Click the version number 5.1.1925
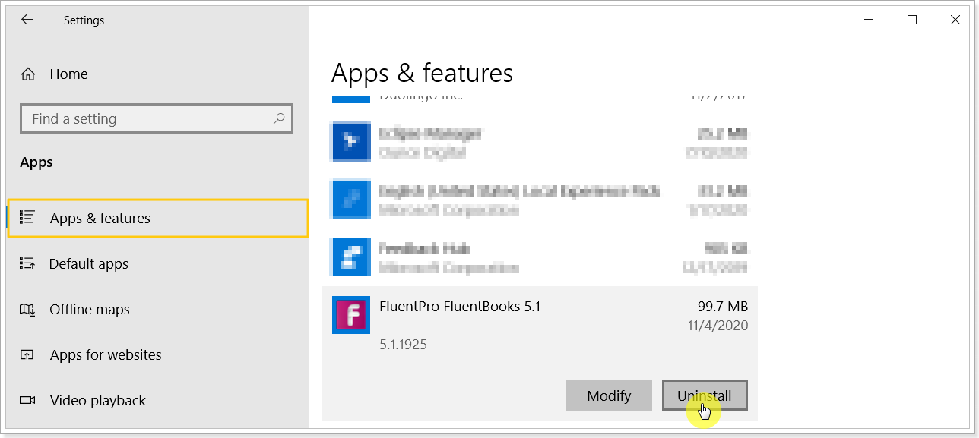The width and height of the screenshot is (979, 438). pyautogui.click(x=403, y=345)
